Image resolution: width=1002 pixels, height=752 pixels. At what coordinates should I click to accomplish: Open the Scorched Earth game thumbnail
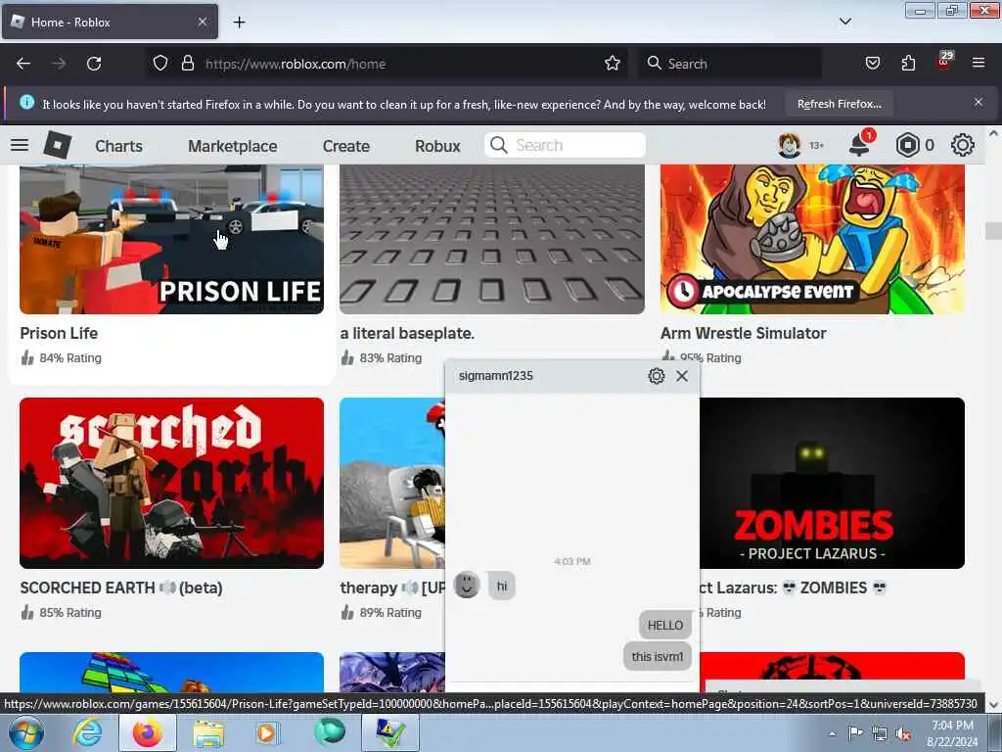[171, 483]
